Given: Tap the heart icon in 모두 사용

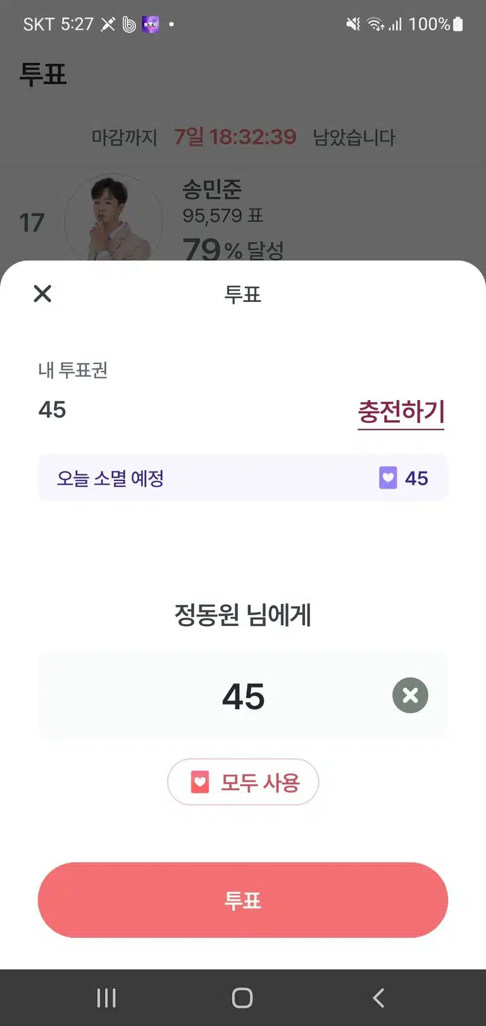Looking at the screenshot, I should [200, 782].
